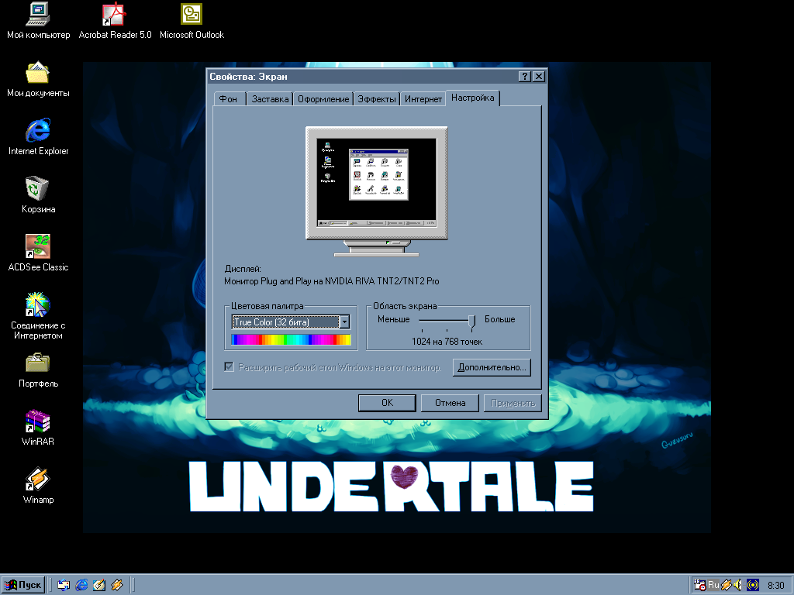Open the Цветовая палитра dropdown arrow
Viewport: 794px width, 595px height.
point(344,322)
